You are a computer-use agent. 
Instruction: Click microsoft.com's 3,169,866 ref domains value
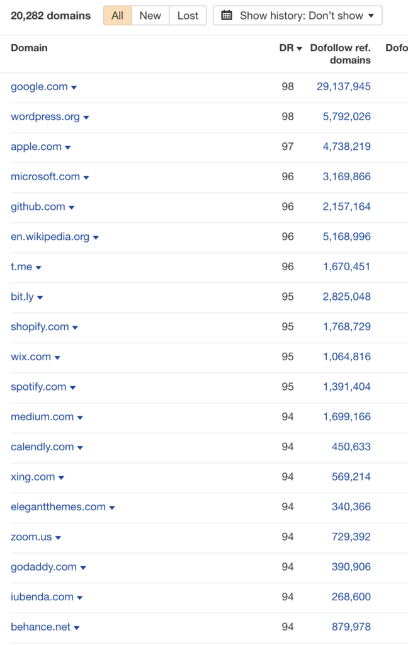[347, 177]
